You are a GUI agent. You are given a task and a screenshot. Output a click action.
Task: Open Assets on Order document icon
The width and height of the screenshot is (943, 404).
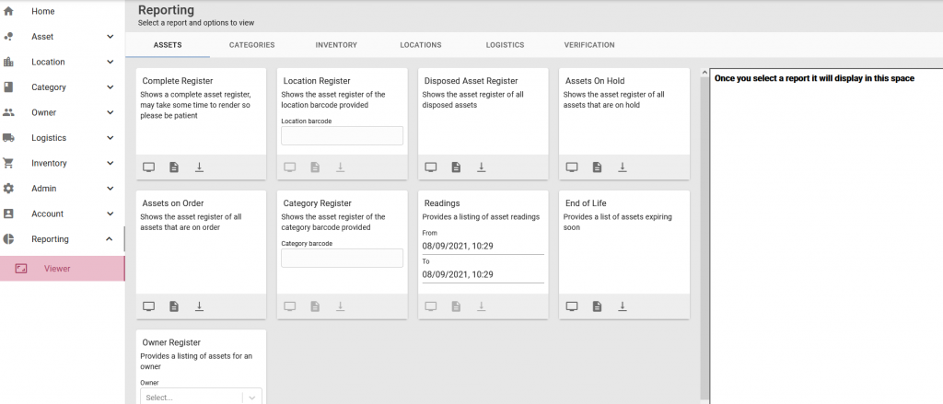pos(174,306)
